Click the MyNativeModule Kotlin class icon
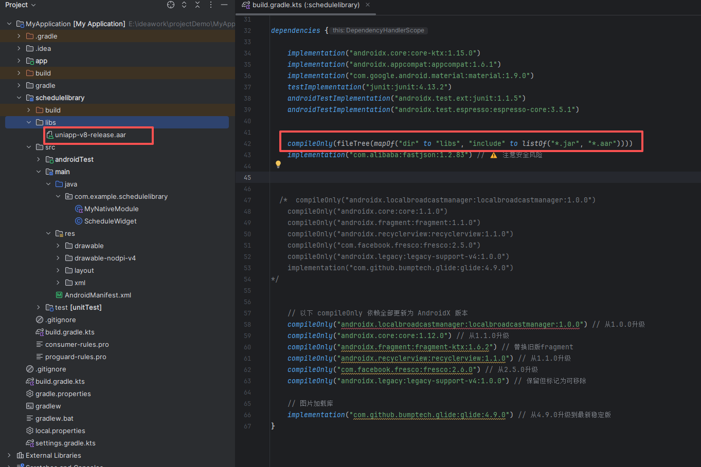Viewport: 701px width, 467px height. (79, 209)
